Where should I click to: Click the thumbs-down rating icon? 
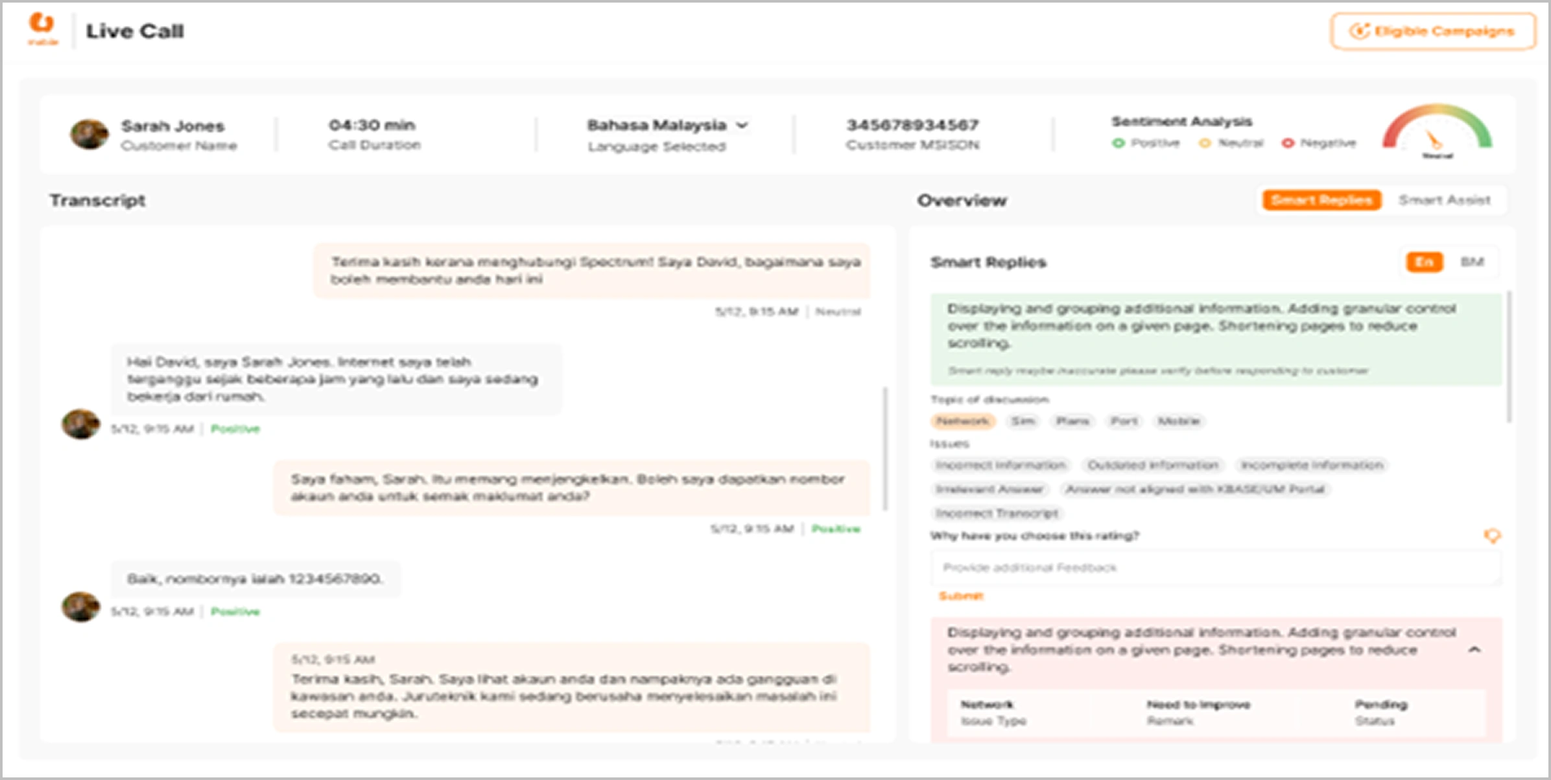coord(1492,536)
